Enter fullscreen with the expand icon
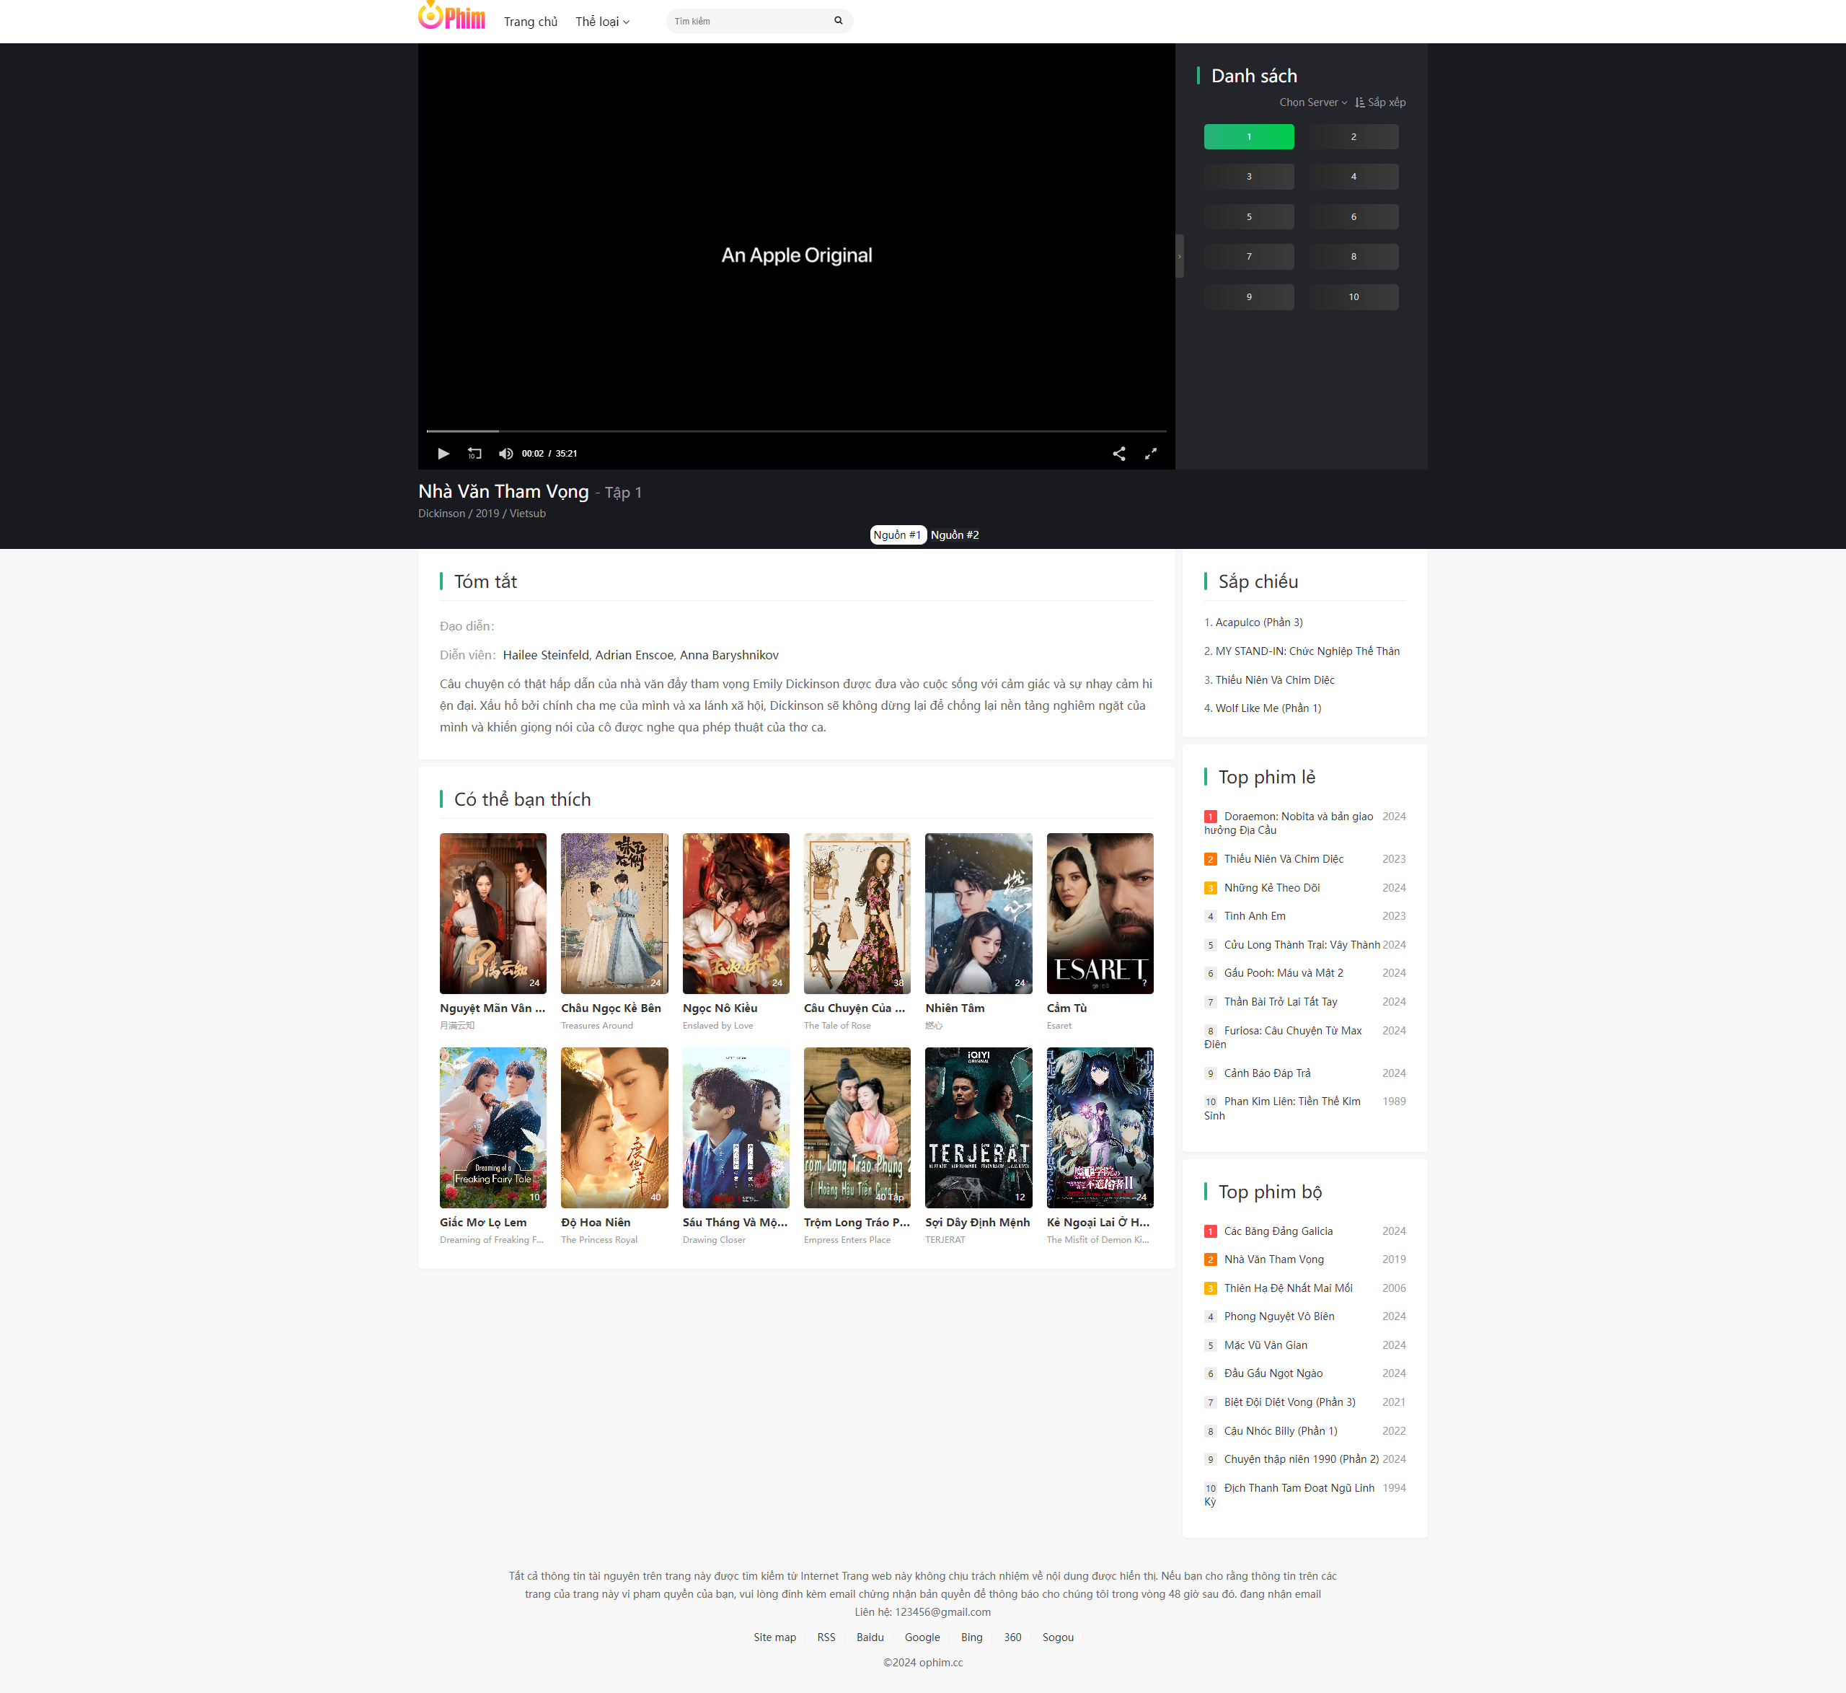Image resolution: width=1846 pixels, height=1693 pixels. 1151,454
